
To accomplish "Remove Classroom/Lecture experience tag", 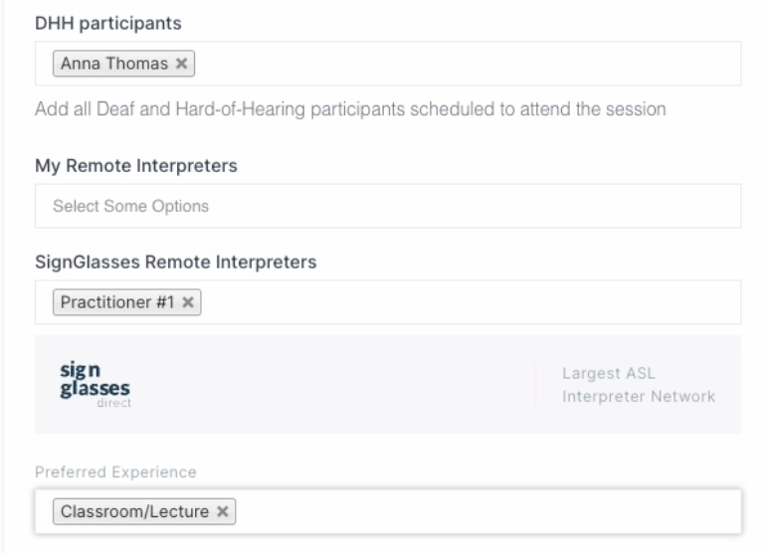I will tap(223, 511).
